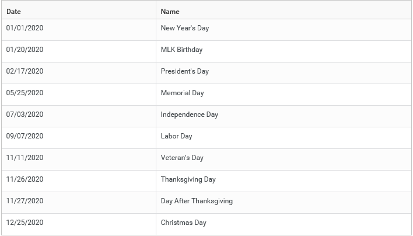This screenshot has height=236, width=413.
Task: Click the Labor Day entry
Action: 177,136
